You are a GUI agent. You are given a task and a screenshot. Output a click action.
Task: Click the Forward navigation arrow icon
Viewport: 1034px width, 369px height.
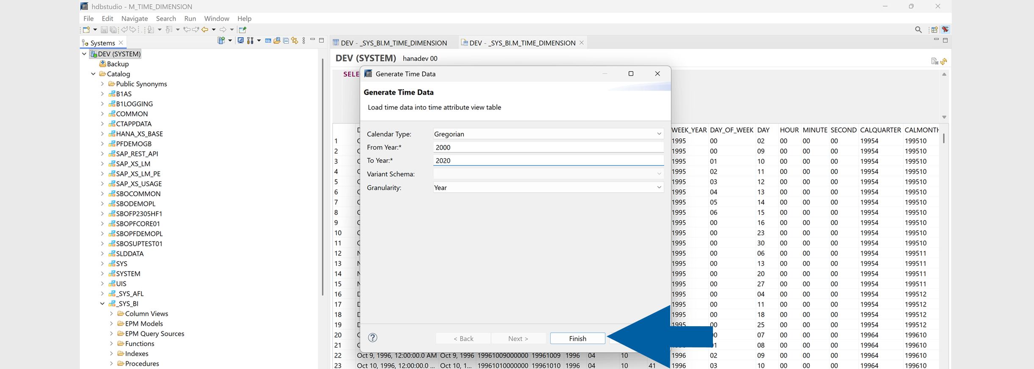(x=223, y=30)
